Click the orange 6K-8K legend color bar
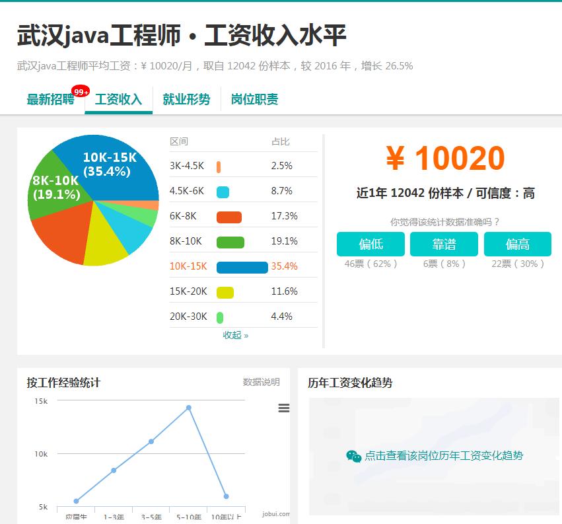 click(228, 215)
